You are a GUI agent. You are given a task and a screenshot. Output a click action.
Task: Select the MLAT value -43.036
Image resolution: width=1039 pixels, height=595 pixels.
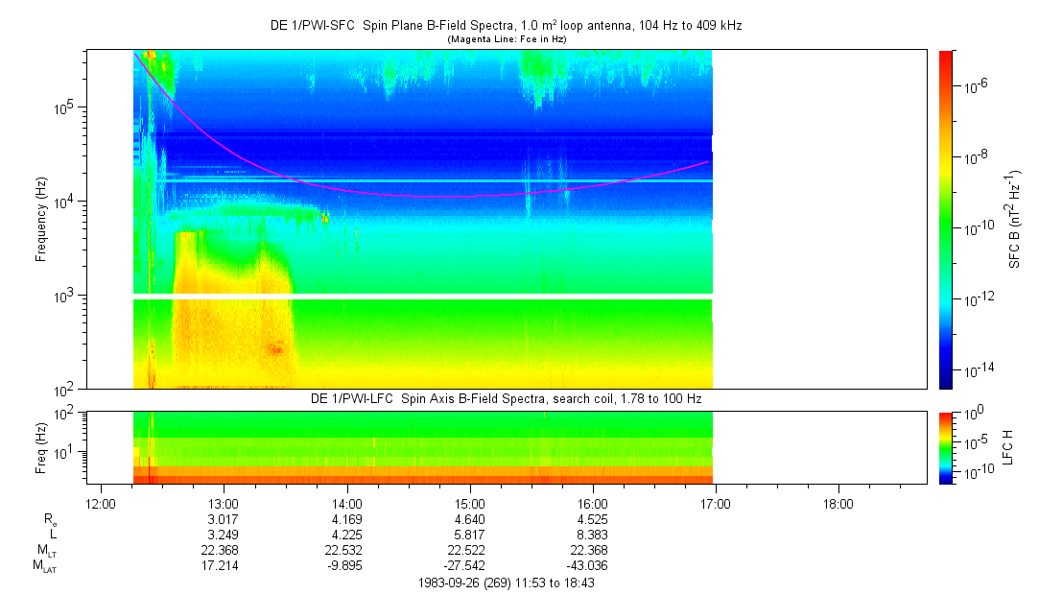click(591, 565)
